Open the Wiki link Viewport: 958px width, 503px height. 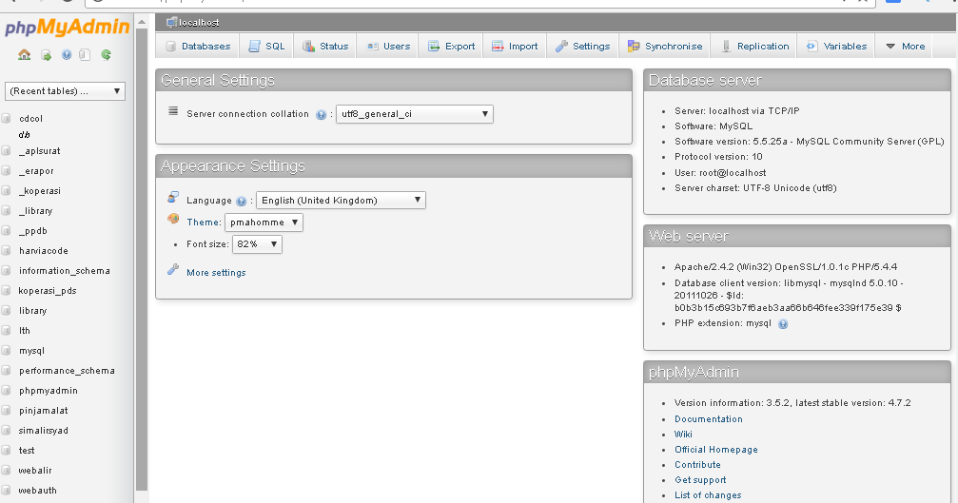coord(683,434)
